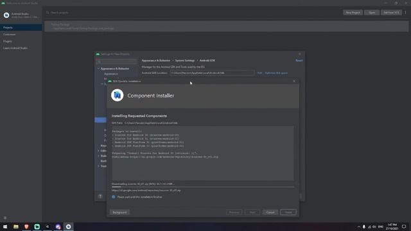Click the Edit link next to SDK location
Viewport: 411px width, 231px height.
coord(259,73)
